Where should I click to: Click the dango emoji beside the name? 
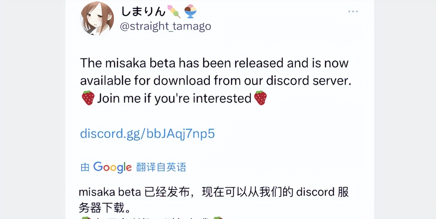(174, 12)
